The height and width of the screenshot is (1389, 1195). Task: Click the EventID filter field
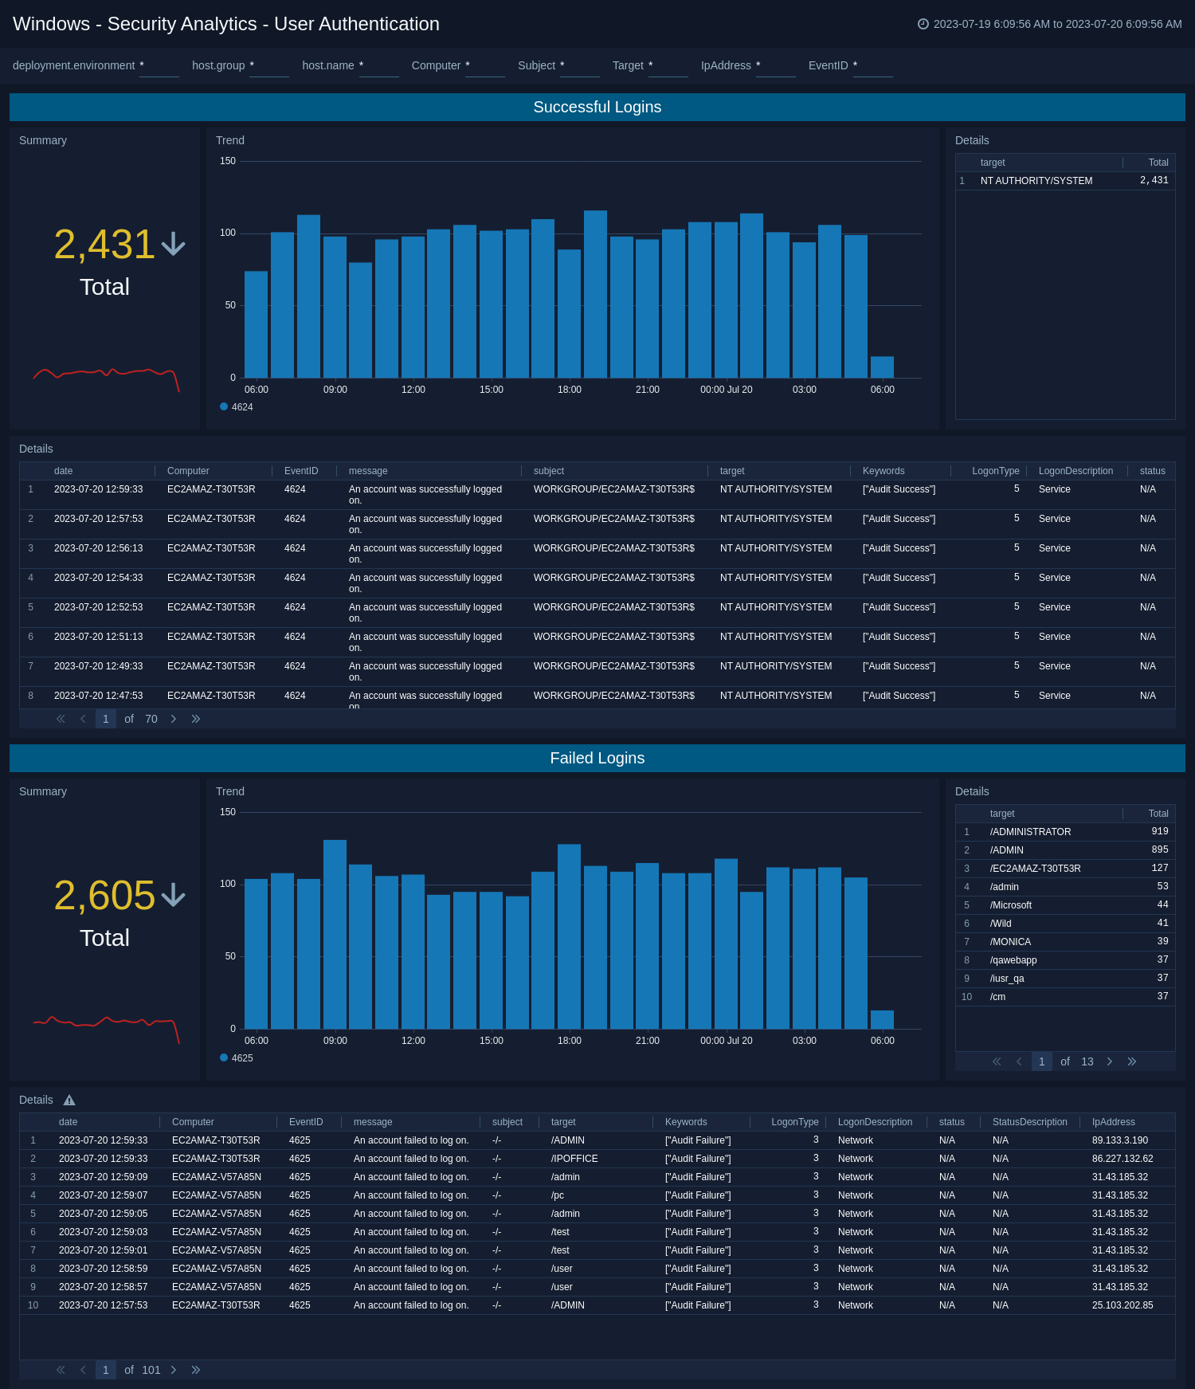(873, 66)
